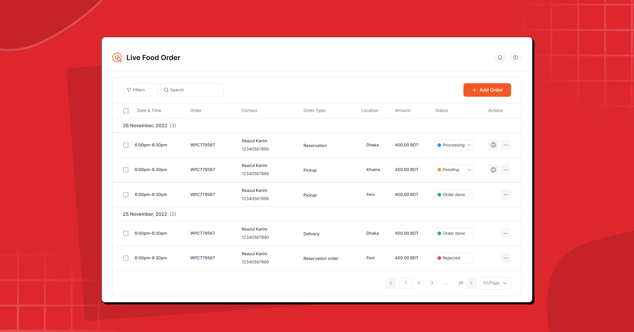Select the Feni Pickup order checkbox
The image size is (634, 332).
[126, 194]
